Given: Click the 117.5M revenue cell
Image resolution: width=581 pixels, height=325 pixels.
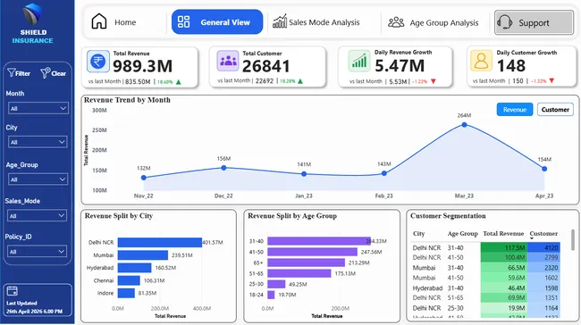Looking at the screenshot, I should [503, 247].
